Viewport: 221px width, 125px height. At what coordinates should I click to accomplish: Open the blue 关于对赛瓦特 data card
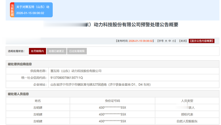coord(33,10)
